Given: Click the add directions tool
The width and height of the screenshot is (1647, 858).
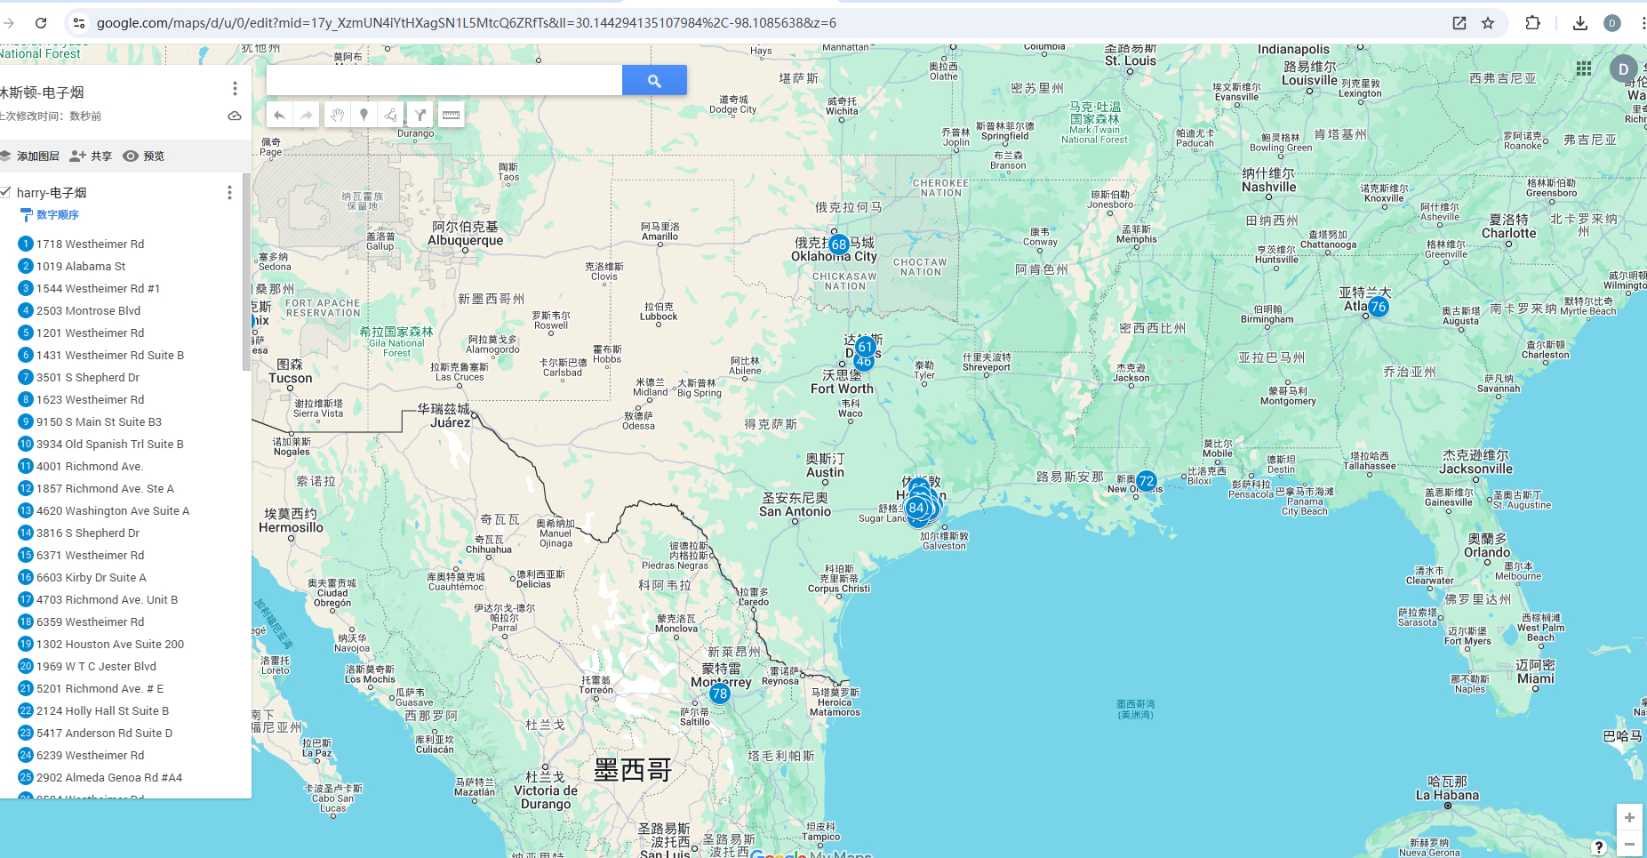Looking at the screenshot, I should coord(420,115).
